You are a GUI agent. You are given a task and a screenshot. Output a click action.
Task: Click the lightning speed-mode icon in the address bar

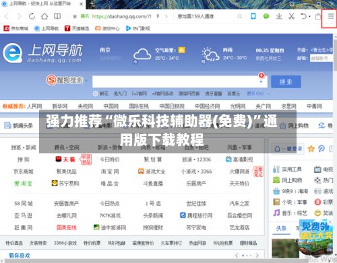tap(158, 16)
